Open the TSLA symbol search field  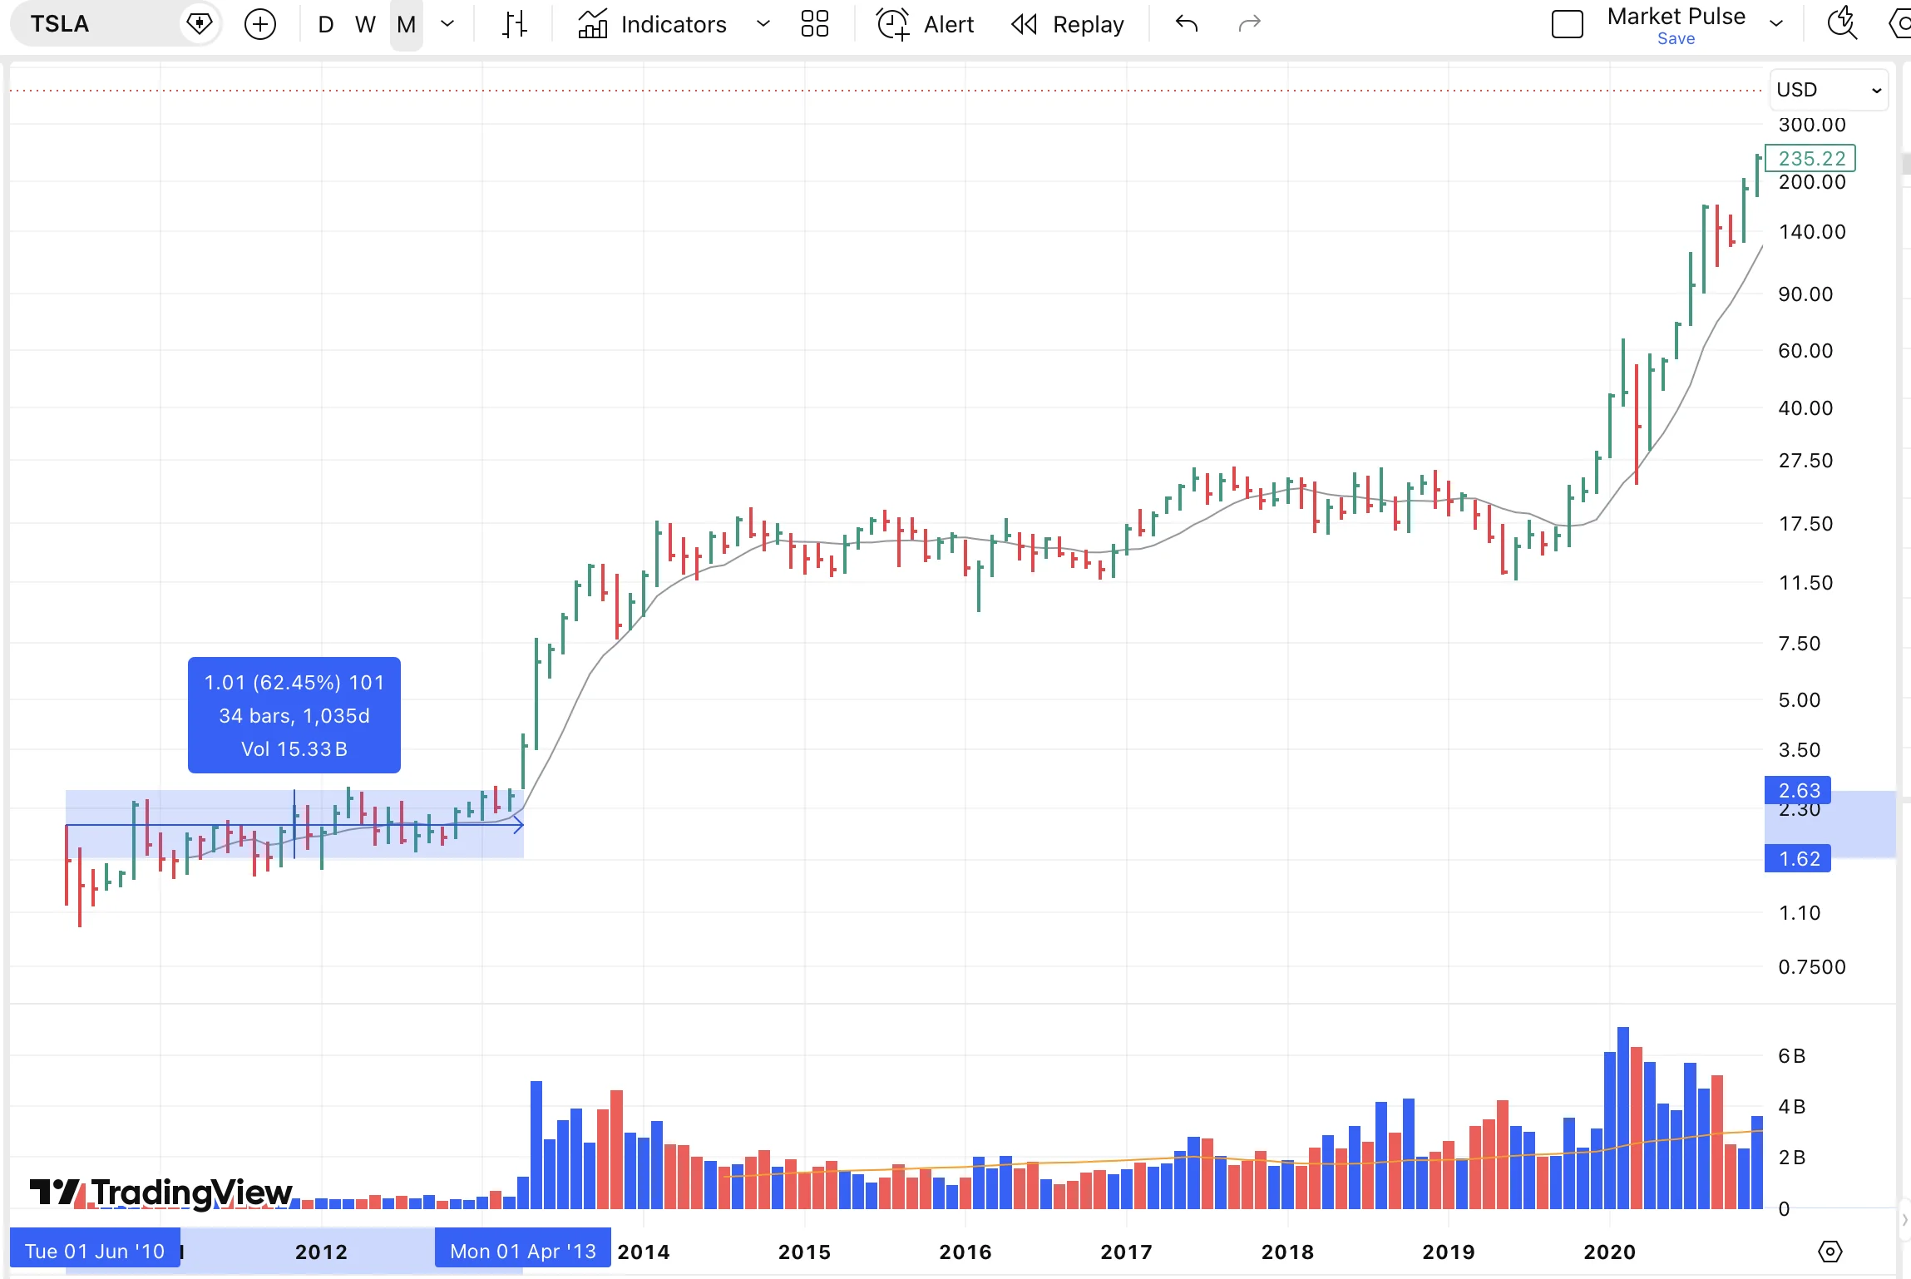coord(96,24)
